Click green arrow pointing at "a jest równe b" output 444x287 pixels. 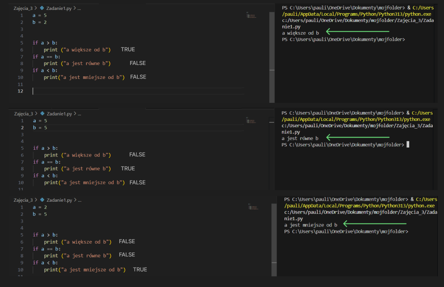tap(357, 137)
